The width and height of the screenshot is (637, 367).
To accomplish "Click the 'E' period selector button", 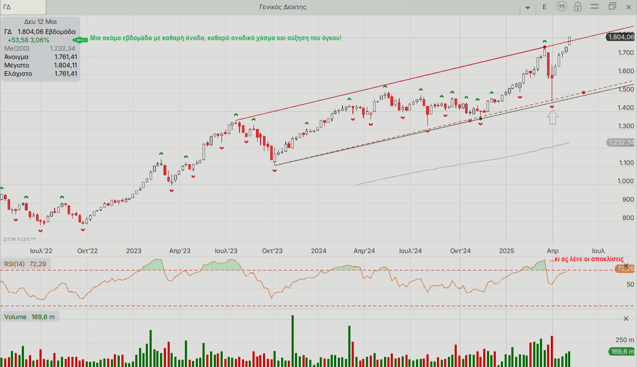I will tap(545, 7).
